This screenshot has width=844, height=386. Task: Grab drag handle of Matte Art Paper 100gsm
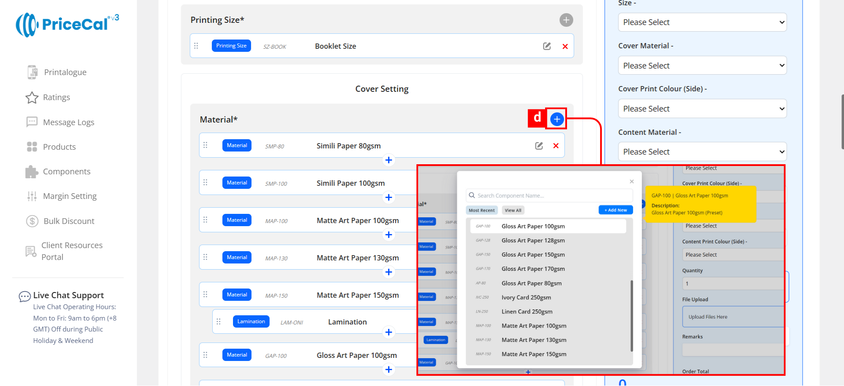[x=205, y=220]
